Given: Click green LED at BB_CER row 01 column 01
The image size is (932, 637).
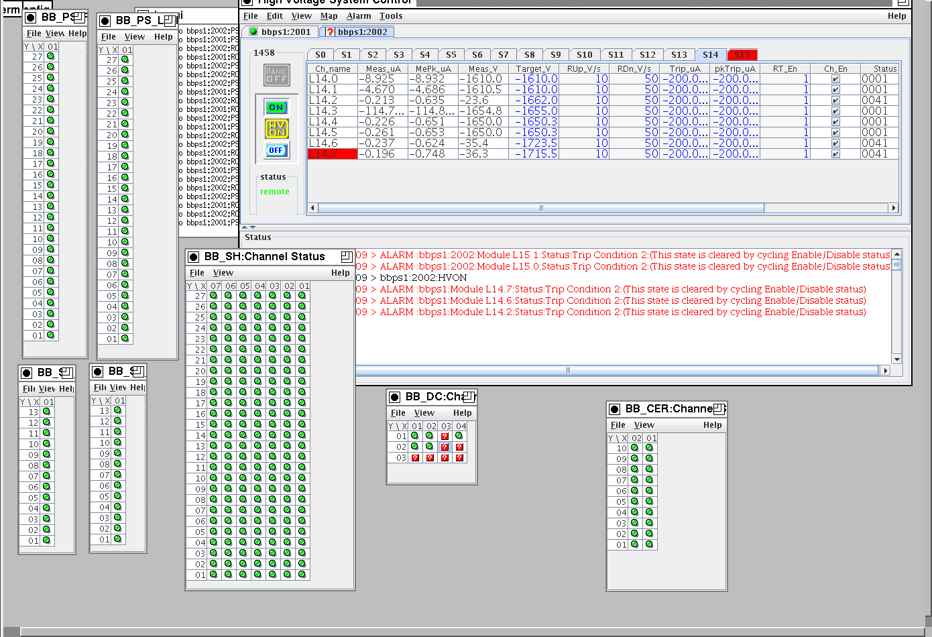Looking at the screenshot, I should (650, 544).
